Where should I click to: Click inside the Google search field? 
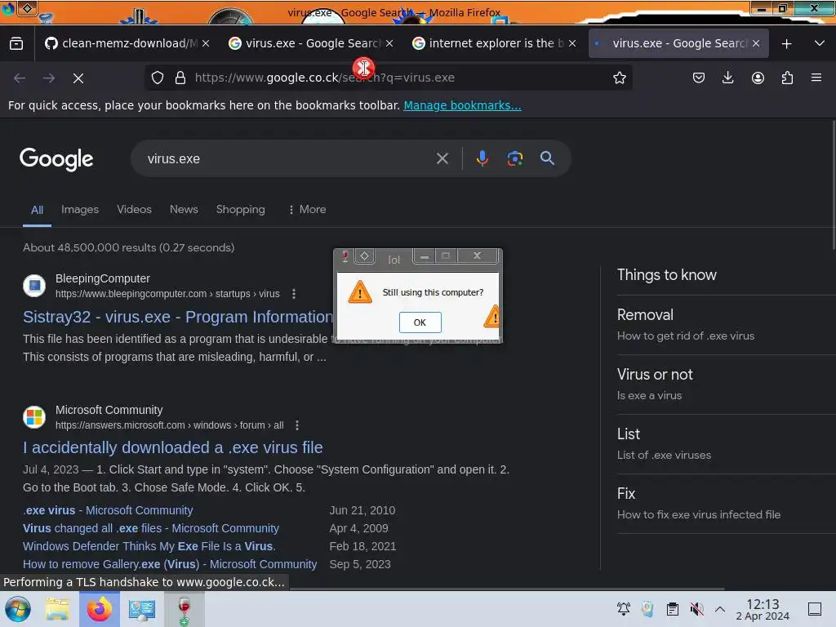pos(288,158)
